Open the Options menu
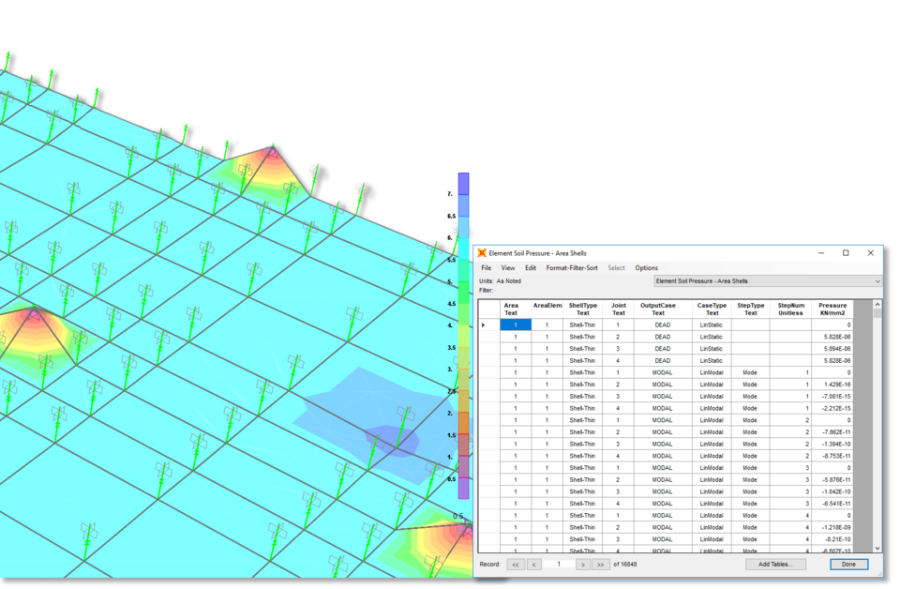The width and height of the screenshot is (900, 589). tap(646, 268)
